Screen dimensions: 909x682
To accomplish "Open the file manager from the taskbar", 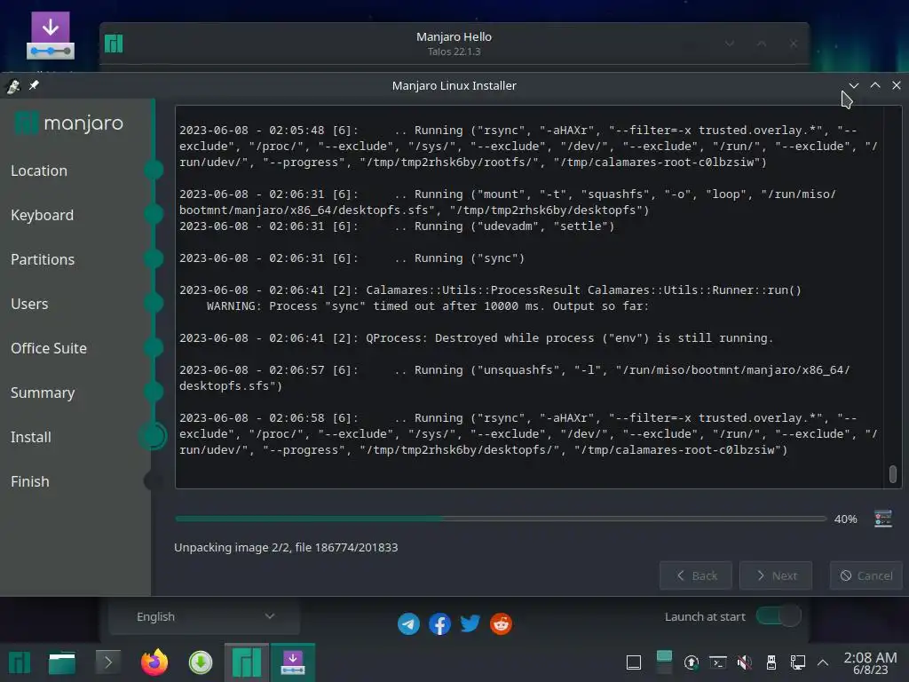I will 62,662.
